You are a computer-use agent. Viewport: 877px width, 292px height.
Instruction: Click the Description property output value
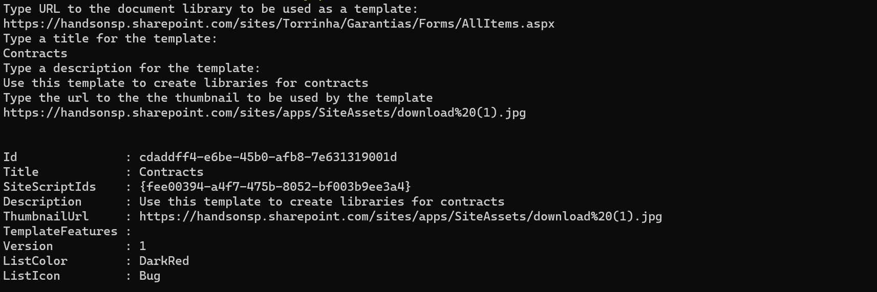322,201
